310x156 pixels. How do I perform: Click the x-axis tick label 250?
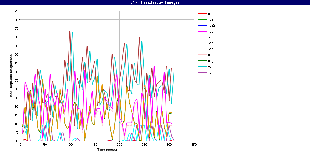click(x=144, y=145)
